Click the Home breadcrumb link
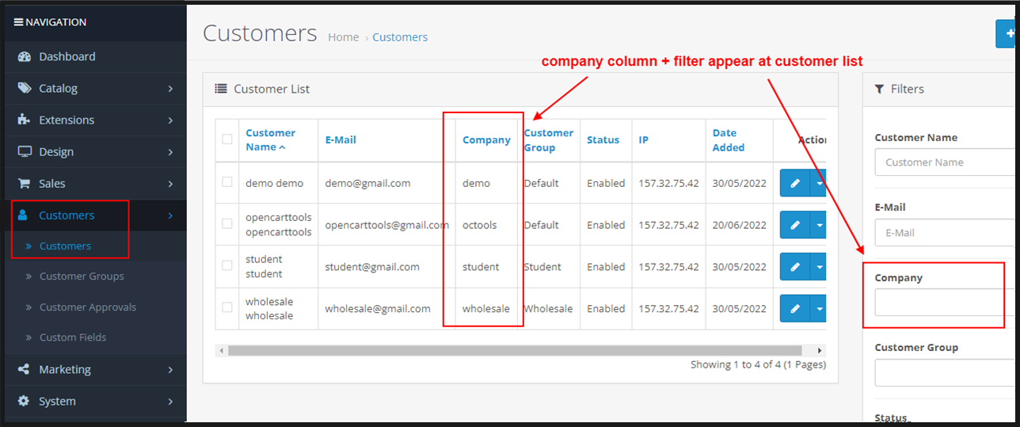The image size is (1020, 427). (343, 37)
